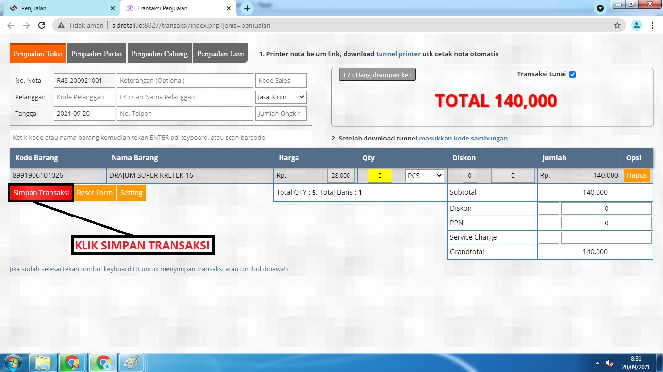The image size is (663, 372).
Task: Click the Diskon amount summary field
Action: click(606, 209)
